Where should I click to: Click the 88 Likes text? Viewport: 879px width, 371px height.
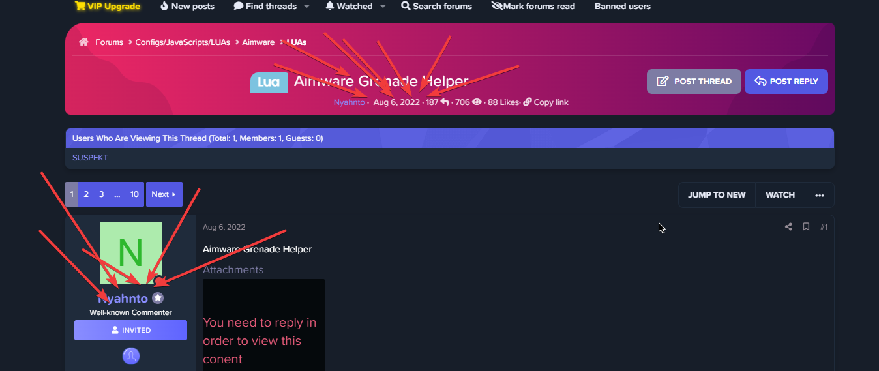click(503, 102)
